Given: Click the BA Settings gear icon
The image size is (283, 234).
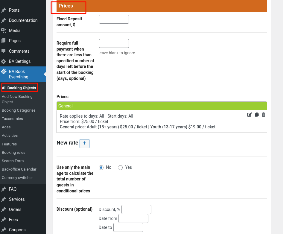Looking at the screenshot, I should click(x=4, y=61).
